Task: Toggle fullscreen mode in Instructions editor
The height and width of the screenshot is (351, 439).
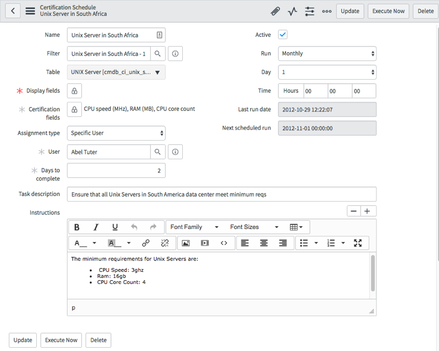Action: click(358, 243)
